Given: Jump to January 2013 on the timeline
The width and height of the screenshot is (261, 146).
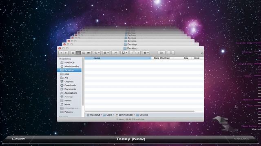Looking at the screenshot, I should point(246,64).
